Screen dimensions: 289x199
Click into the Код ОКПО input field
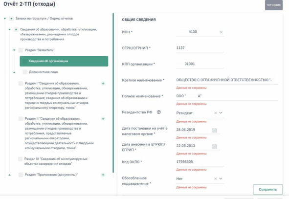pos(200,162)
